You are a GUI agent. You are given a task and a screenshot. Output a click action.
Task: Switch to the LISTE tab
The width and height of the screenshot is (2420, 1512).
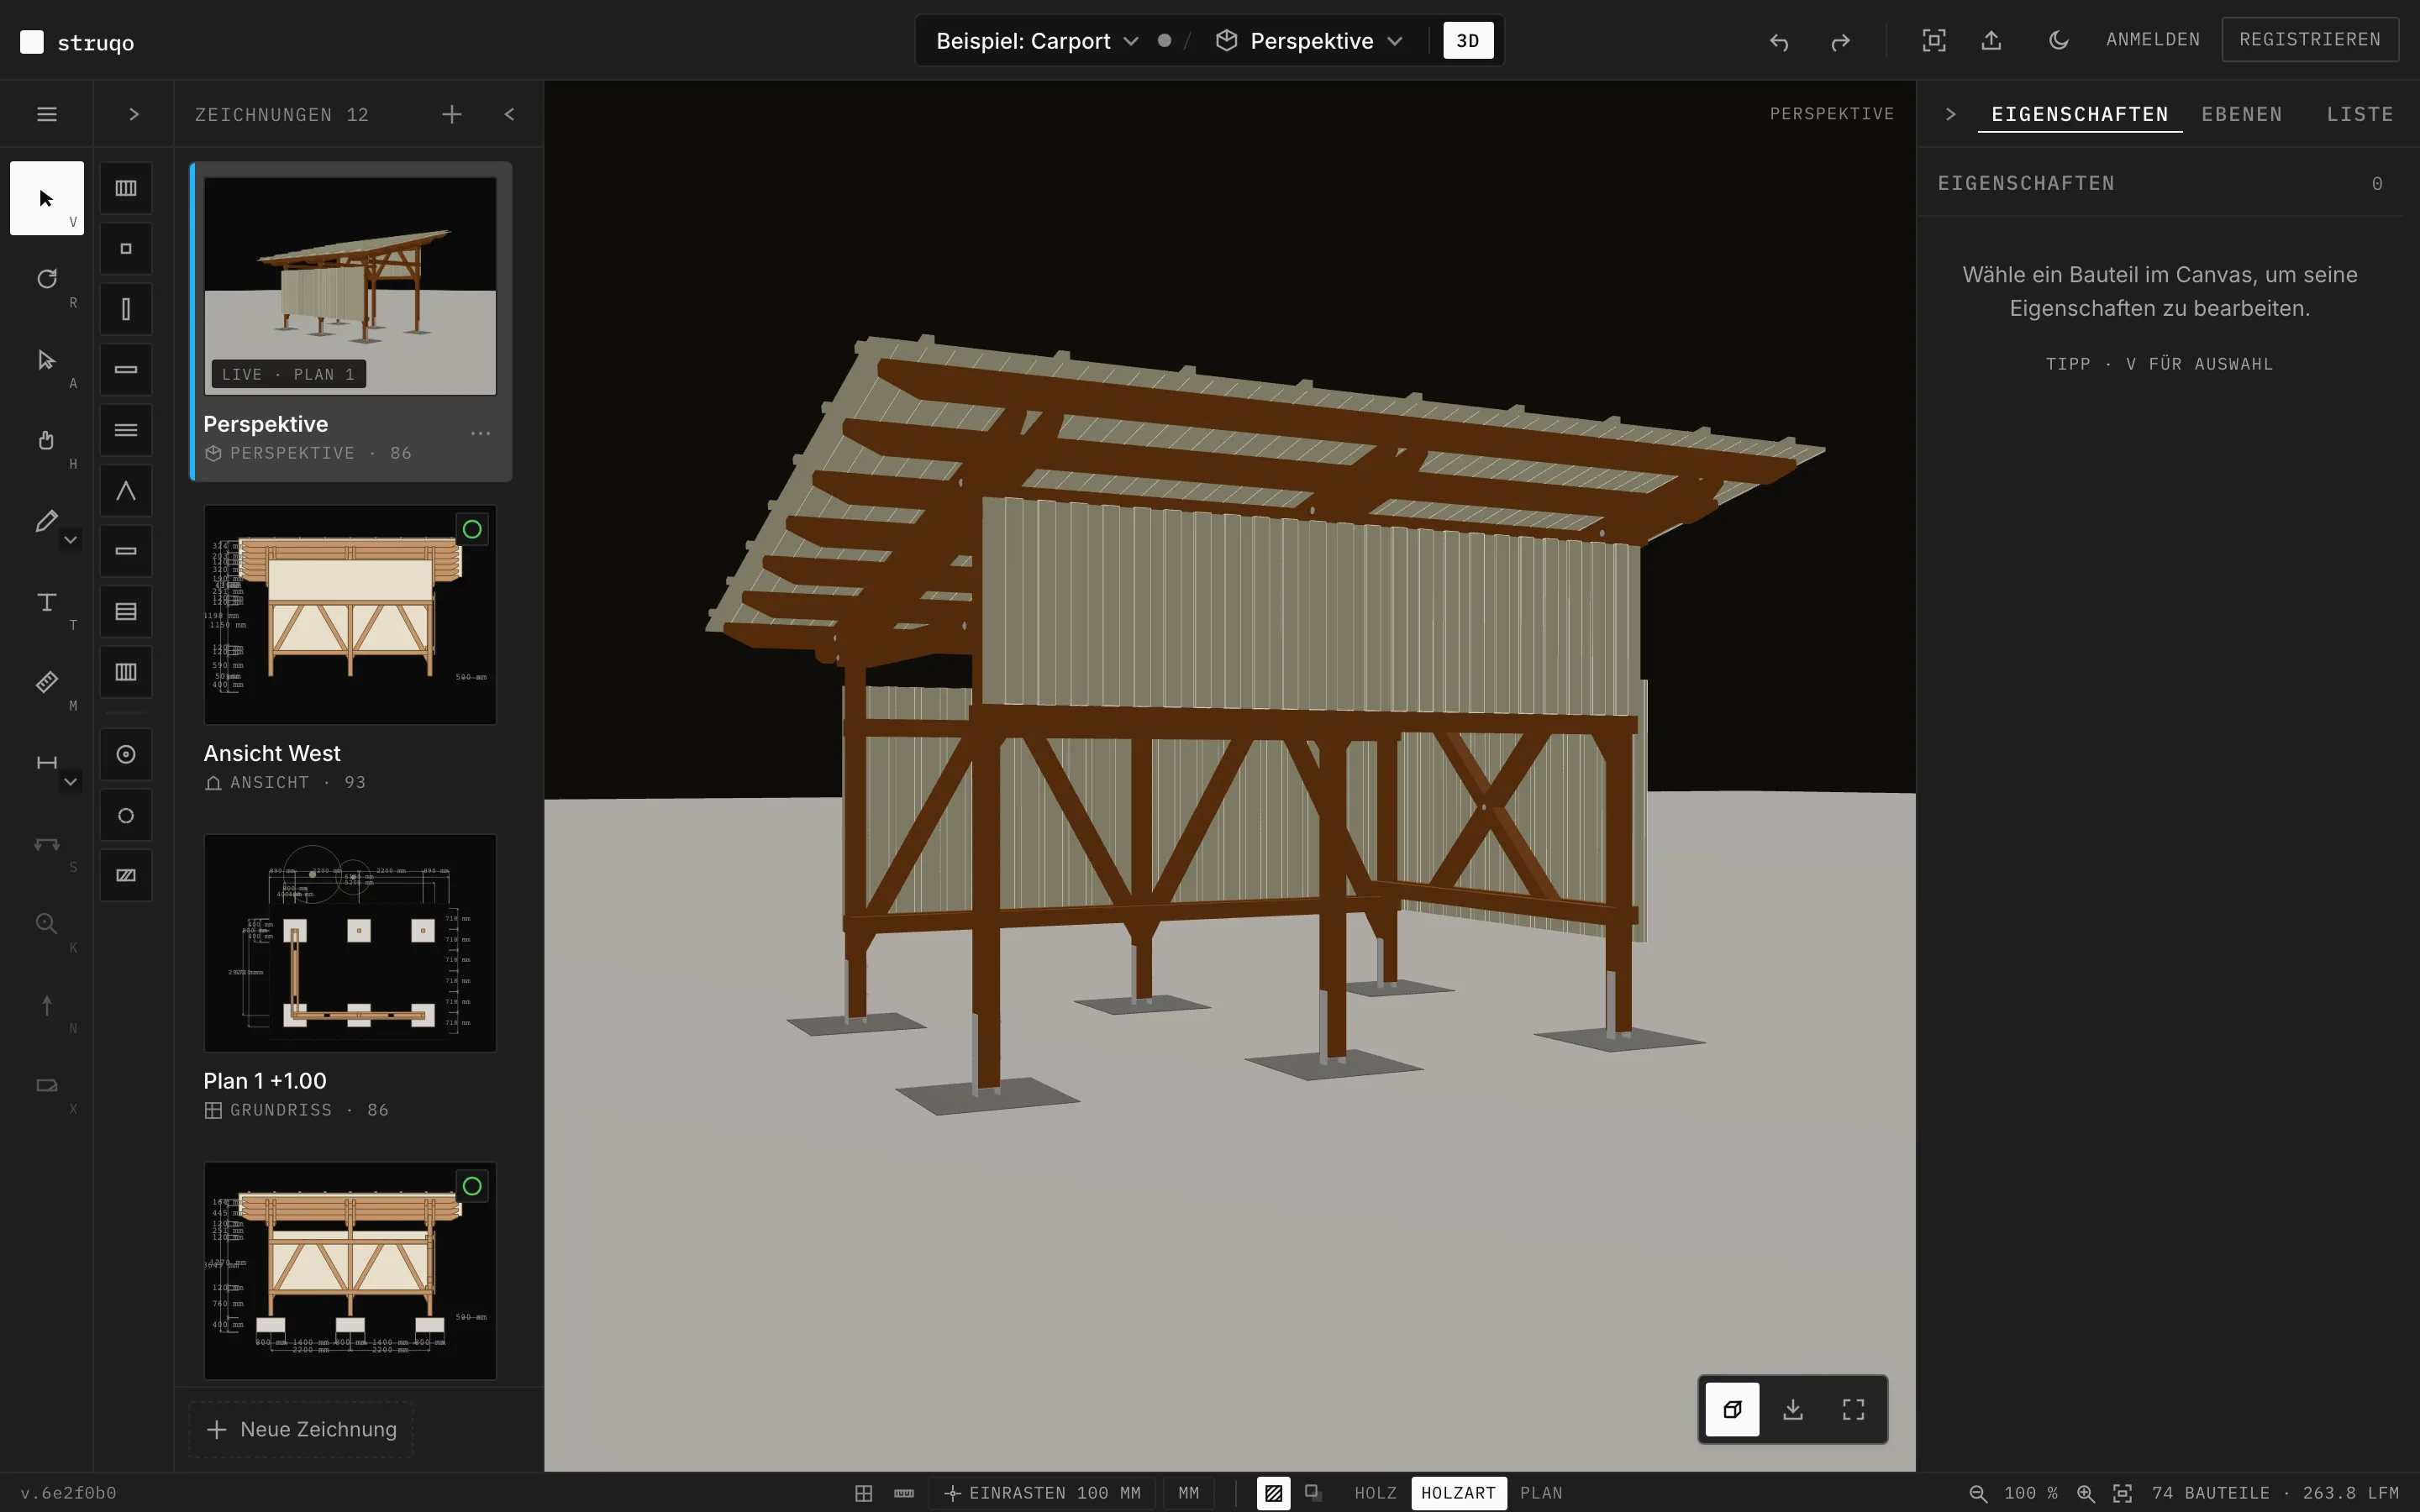[x=2359, y=114]
